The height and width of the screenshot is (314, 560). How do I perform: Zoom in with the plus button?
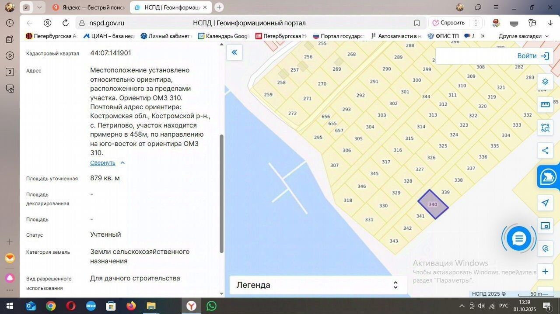coord(545,272)
